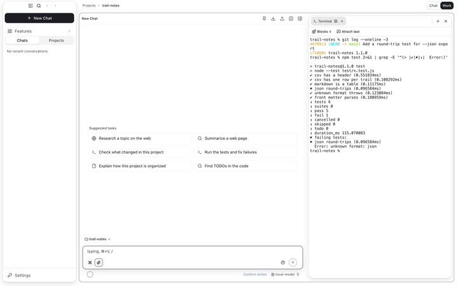The width and height of the screenshot is (458, 286).
Task: Go back with the left arrow
Action: click(x=47, y=6)
